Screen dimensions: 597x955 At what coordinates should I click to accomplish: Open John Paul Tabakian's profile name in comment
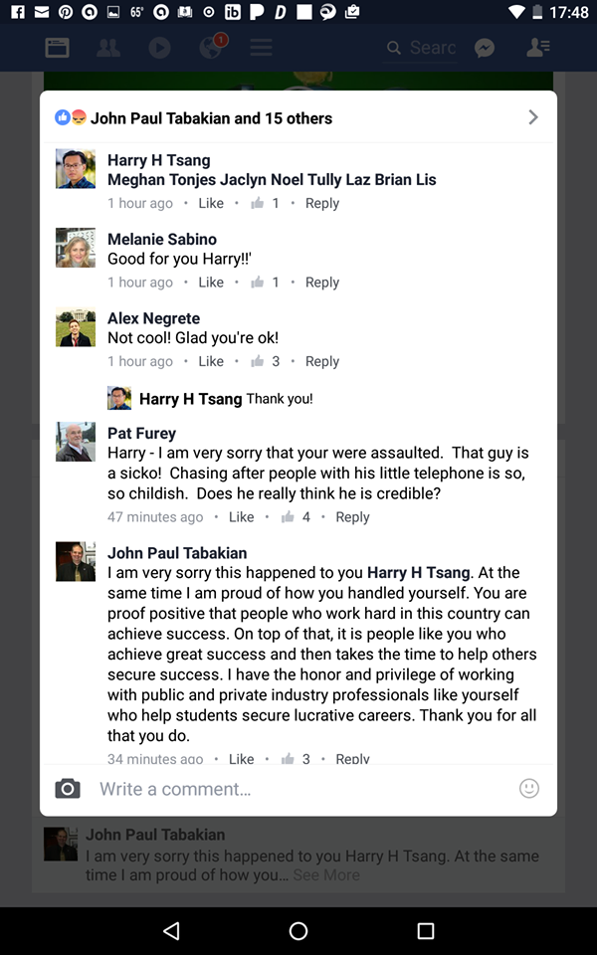177,553
